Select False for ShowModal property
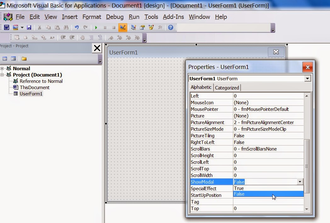330x223 pixels. click(268, 194)
